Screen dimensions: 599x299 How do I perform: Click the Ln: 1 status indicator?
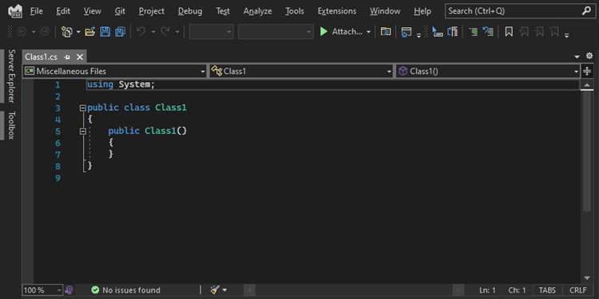487,290
